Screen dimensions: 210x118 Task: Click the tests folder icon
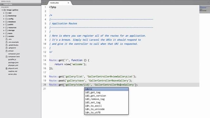coord(7,33)
